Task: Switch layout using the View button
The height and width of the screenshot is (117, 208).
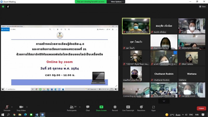Action: 202,7
